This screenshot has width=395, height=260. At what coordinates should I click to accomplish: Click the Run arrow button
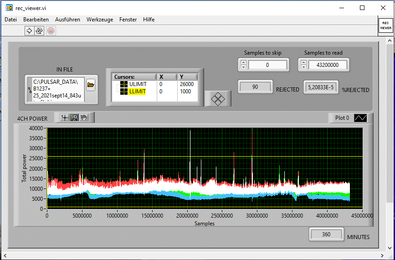pyautogui.click(x=29, y=31)
